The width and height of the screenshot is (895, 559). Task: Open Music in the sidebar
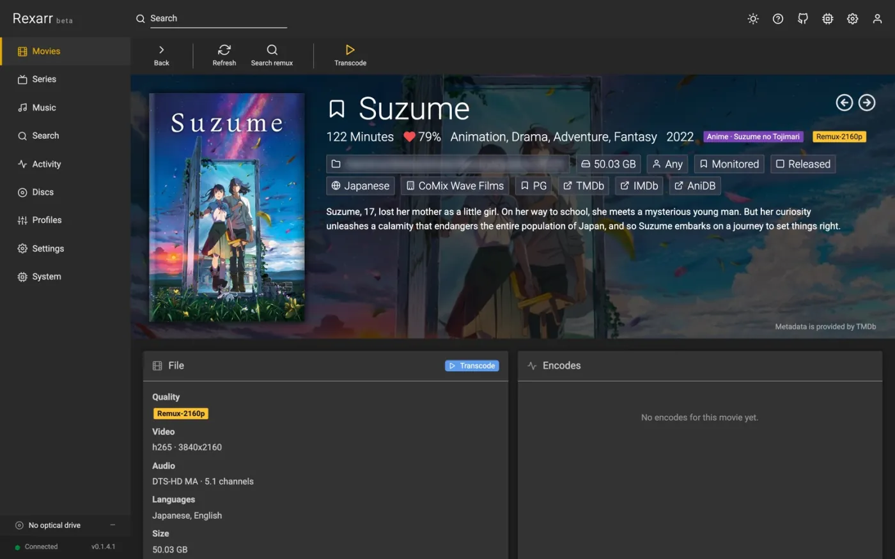pyautogui.click(x=65, y=107)
